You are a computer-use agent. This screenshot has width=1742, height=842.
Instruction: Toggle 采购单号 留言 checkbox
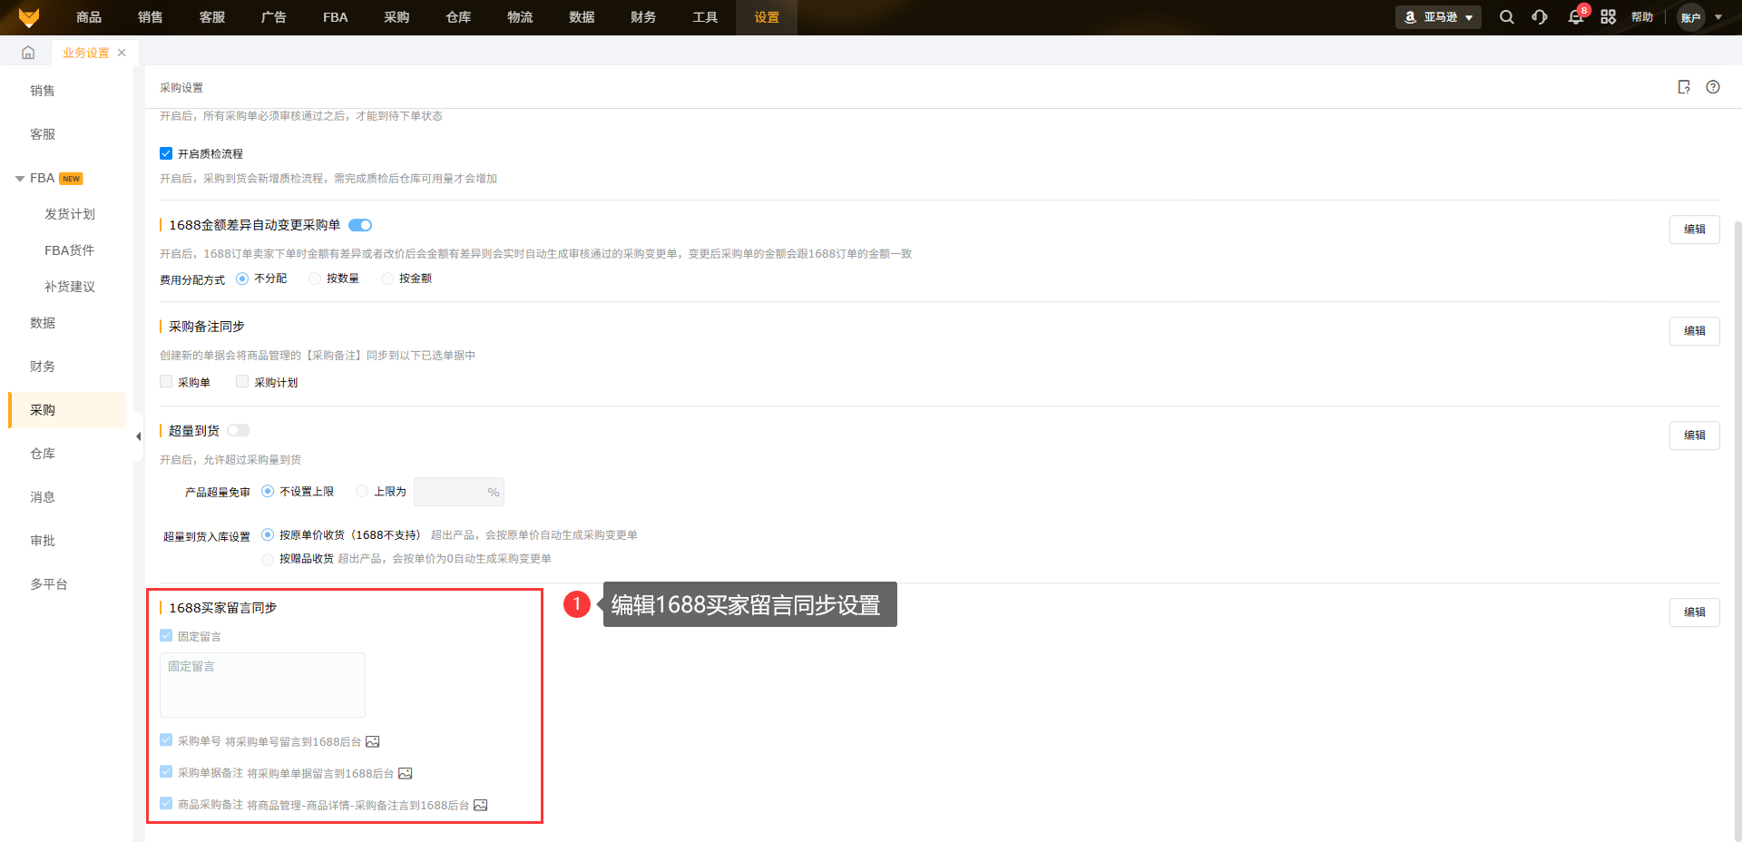pos(166,740)
